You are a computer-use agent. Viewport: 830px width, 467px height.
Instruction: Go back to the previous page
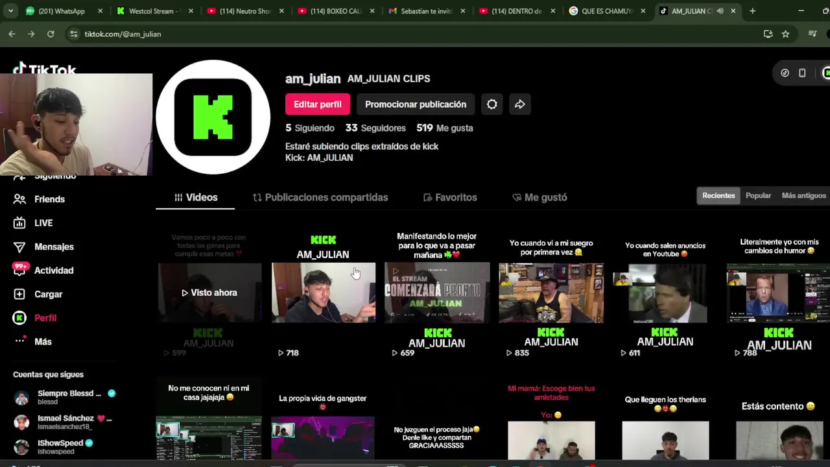coord(12,34)
